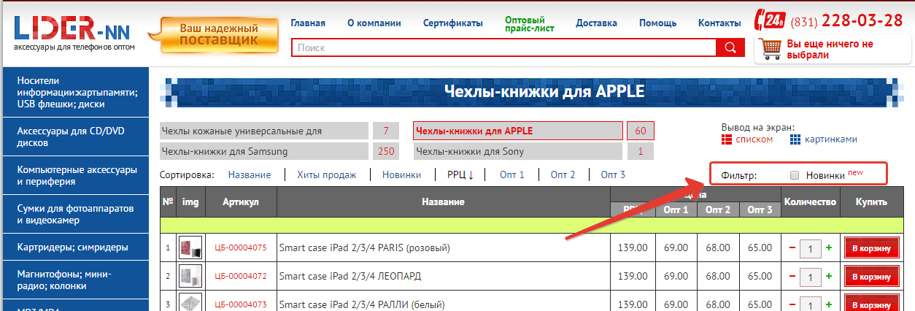Open the shopping cart icon
915x311 pixels.
(771, 48)
